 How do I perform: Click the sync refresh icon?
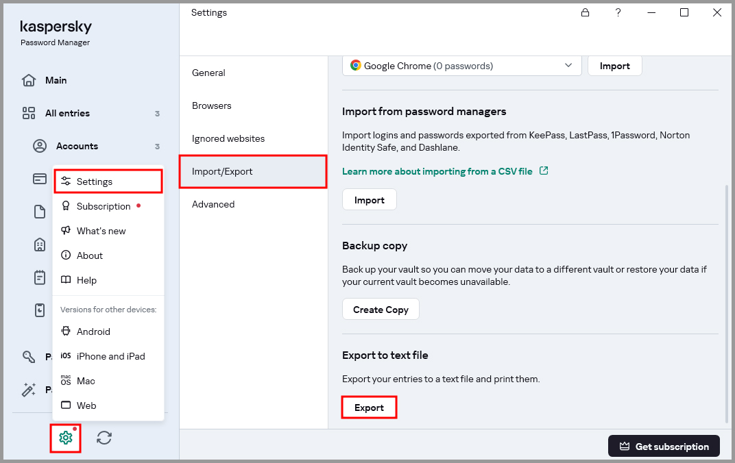pyautogui.click(x=104, y=438)
